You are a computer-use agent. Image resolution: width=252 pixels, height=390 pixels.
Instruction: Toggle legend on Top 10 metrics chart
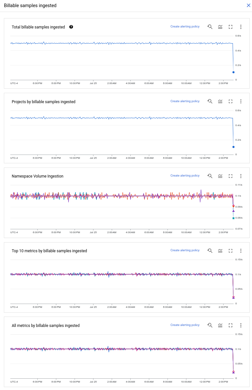click(220, 251)
